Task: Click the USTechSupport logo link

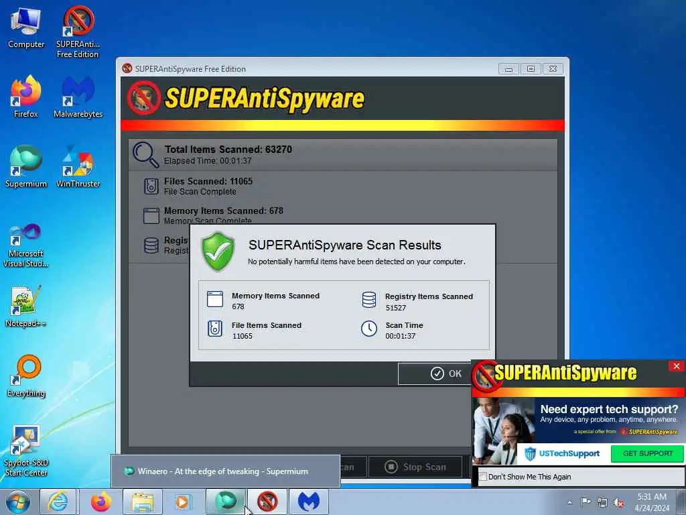Action: [x=562, y=454]
